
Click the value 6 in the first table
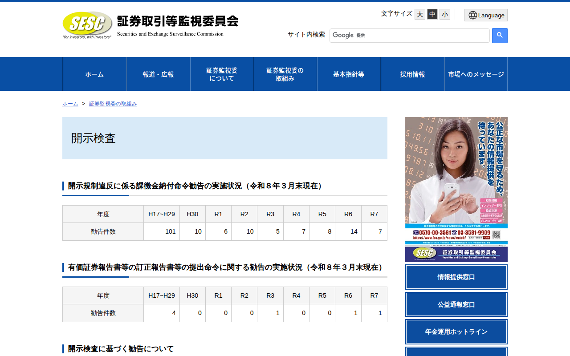226,231
